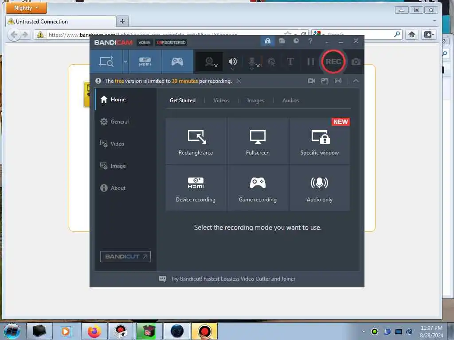Switch to the Get Started tab
Image resolution: width=454 pixels, height=340 pixels.
click(182, 100)
